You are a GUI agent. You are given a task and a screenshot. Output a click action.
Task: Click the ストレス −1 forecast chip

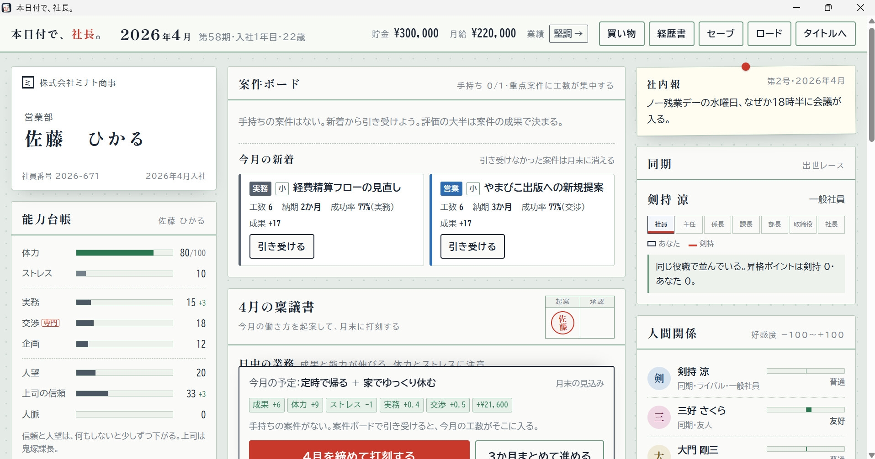click(x=351, y=405)
